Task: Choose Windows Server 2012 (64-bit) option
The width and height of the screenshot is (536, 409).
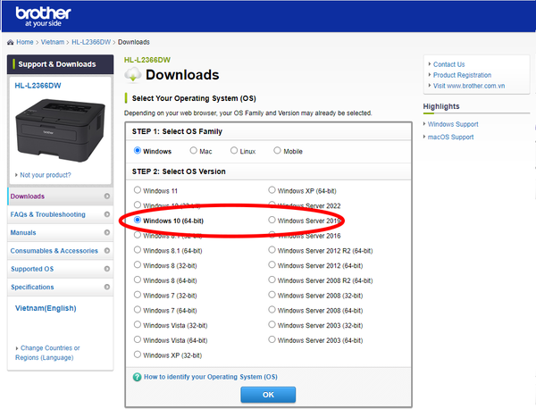Action: (x=272, y=265)
